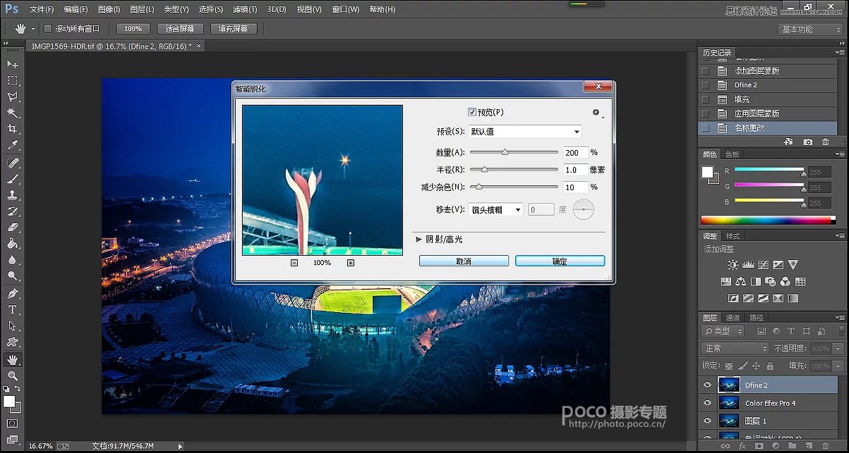Open layer filter type dropdown 类型

pyautogui.click(x=723, y=331)
